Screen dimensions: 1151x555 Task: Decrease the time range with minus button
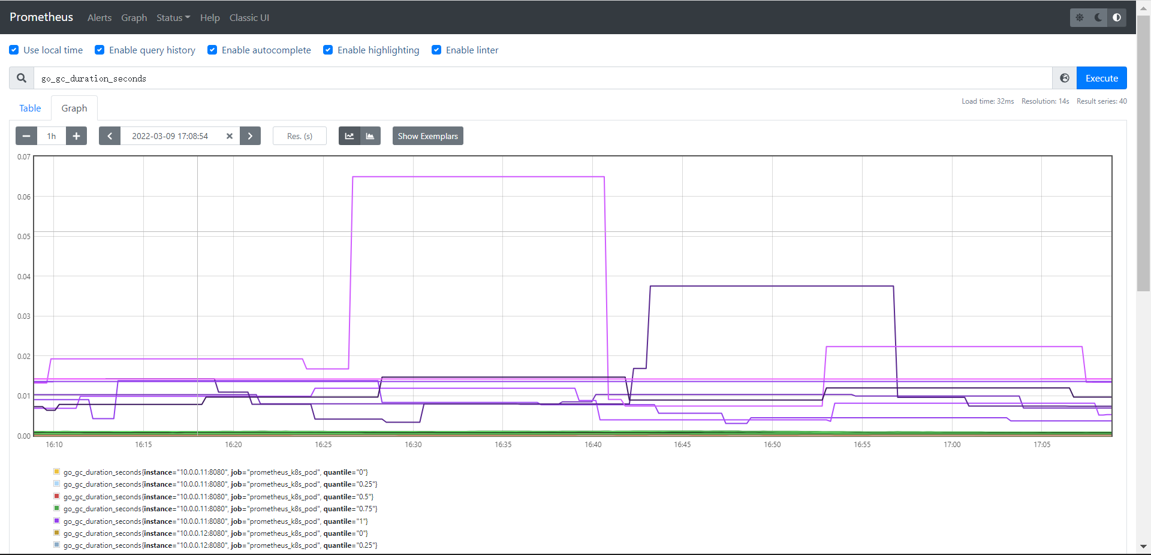click(x=26, y=136)
